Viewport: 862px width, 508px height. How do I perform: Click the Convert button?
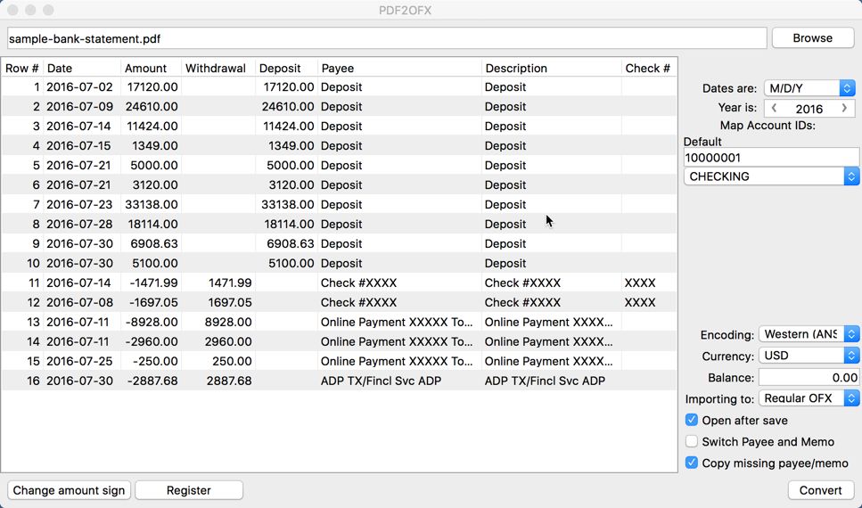click(x=820, y=490)
